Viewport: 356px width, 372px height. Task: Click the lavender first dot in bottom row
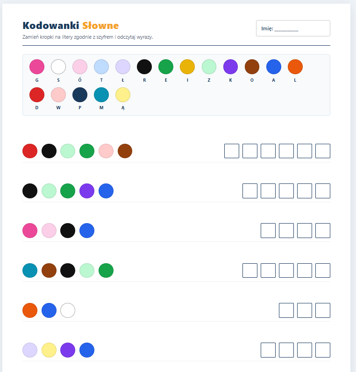[x=30, y=350]
